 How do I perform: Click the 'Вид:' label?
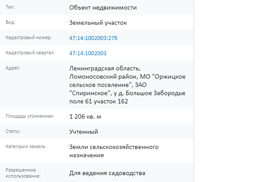pyautogui.click(x=10, y=22)
